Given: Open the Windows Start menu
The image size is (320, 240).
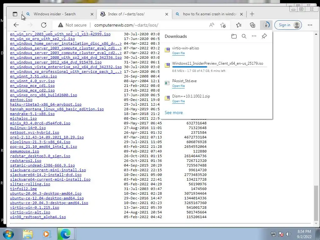Looking at the screenshot, I should click(x=8, y=234).
